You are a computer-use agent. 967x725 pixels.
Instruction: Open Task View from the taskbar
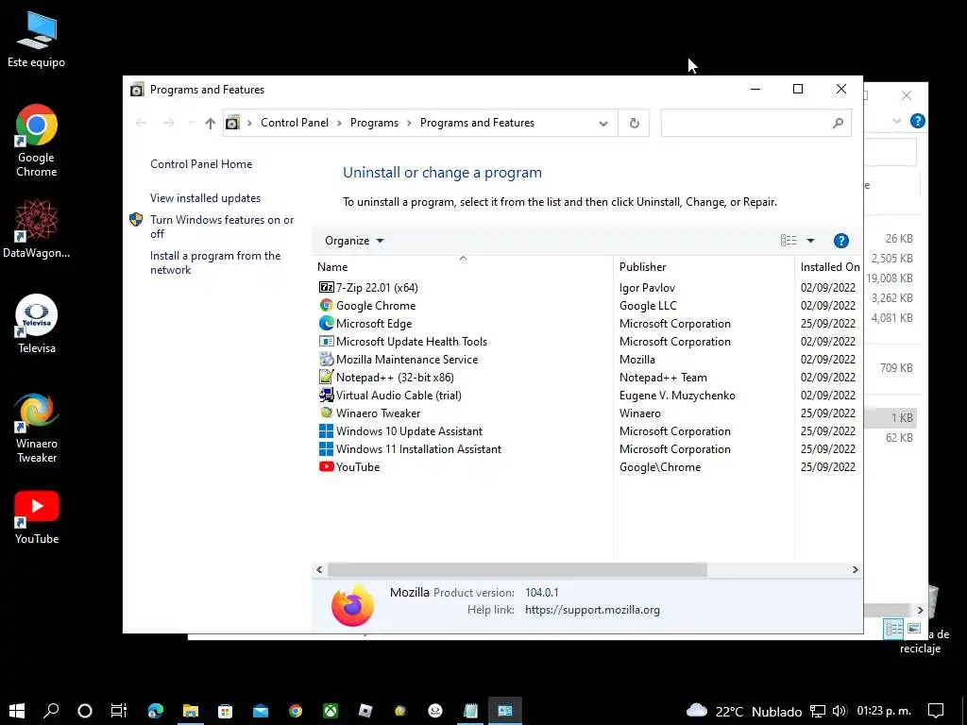click(x=118, y=711)
